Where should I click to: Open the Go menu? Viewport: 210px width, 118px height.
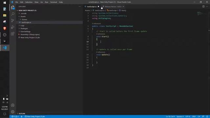point(42,2)
